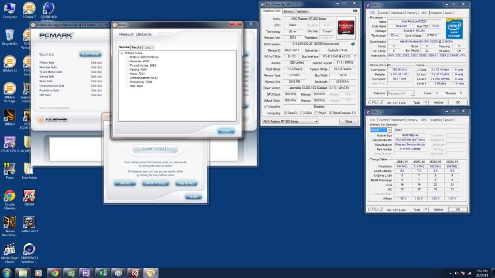Select the New folder desktop icon
The width and height of the screenshot is (495, 278).
[x=29, y=171]
